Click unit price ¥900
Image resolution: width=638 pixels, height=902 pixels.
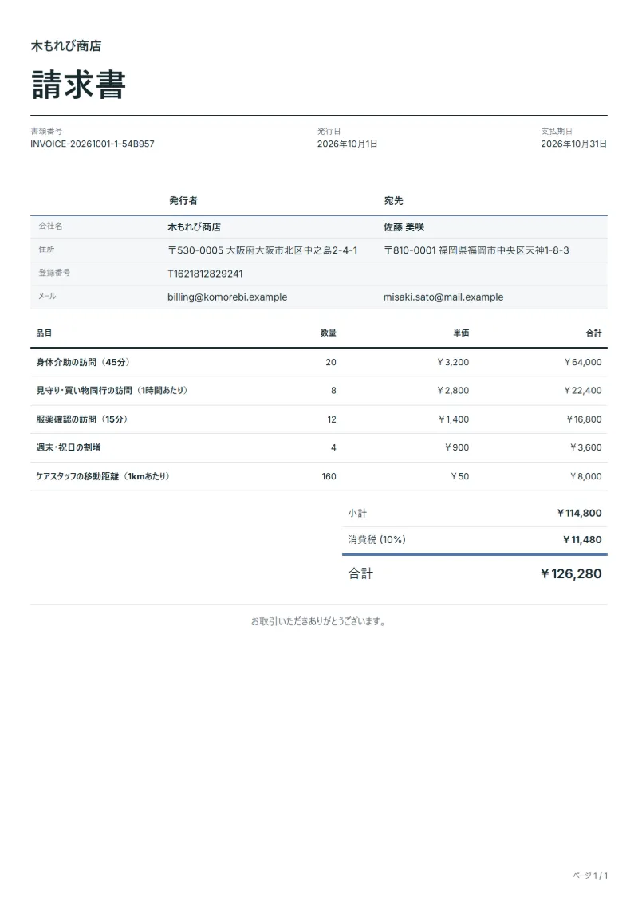[457, 447]
